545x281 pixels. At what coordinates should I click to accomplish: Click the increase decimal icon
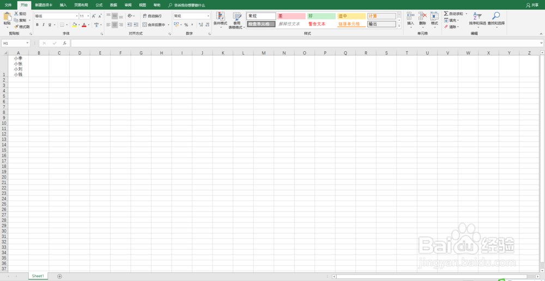pyautogui.click(x=201, y=25)
